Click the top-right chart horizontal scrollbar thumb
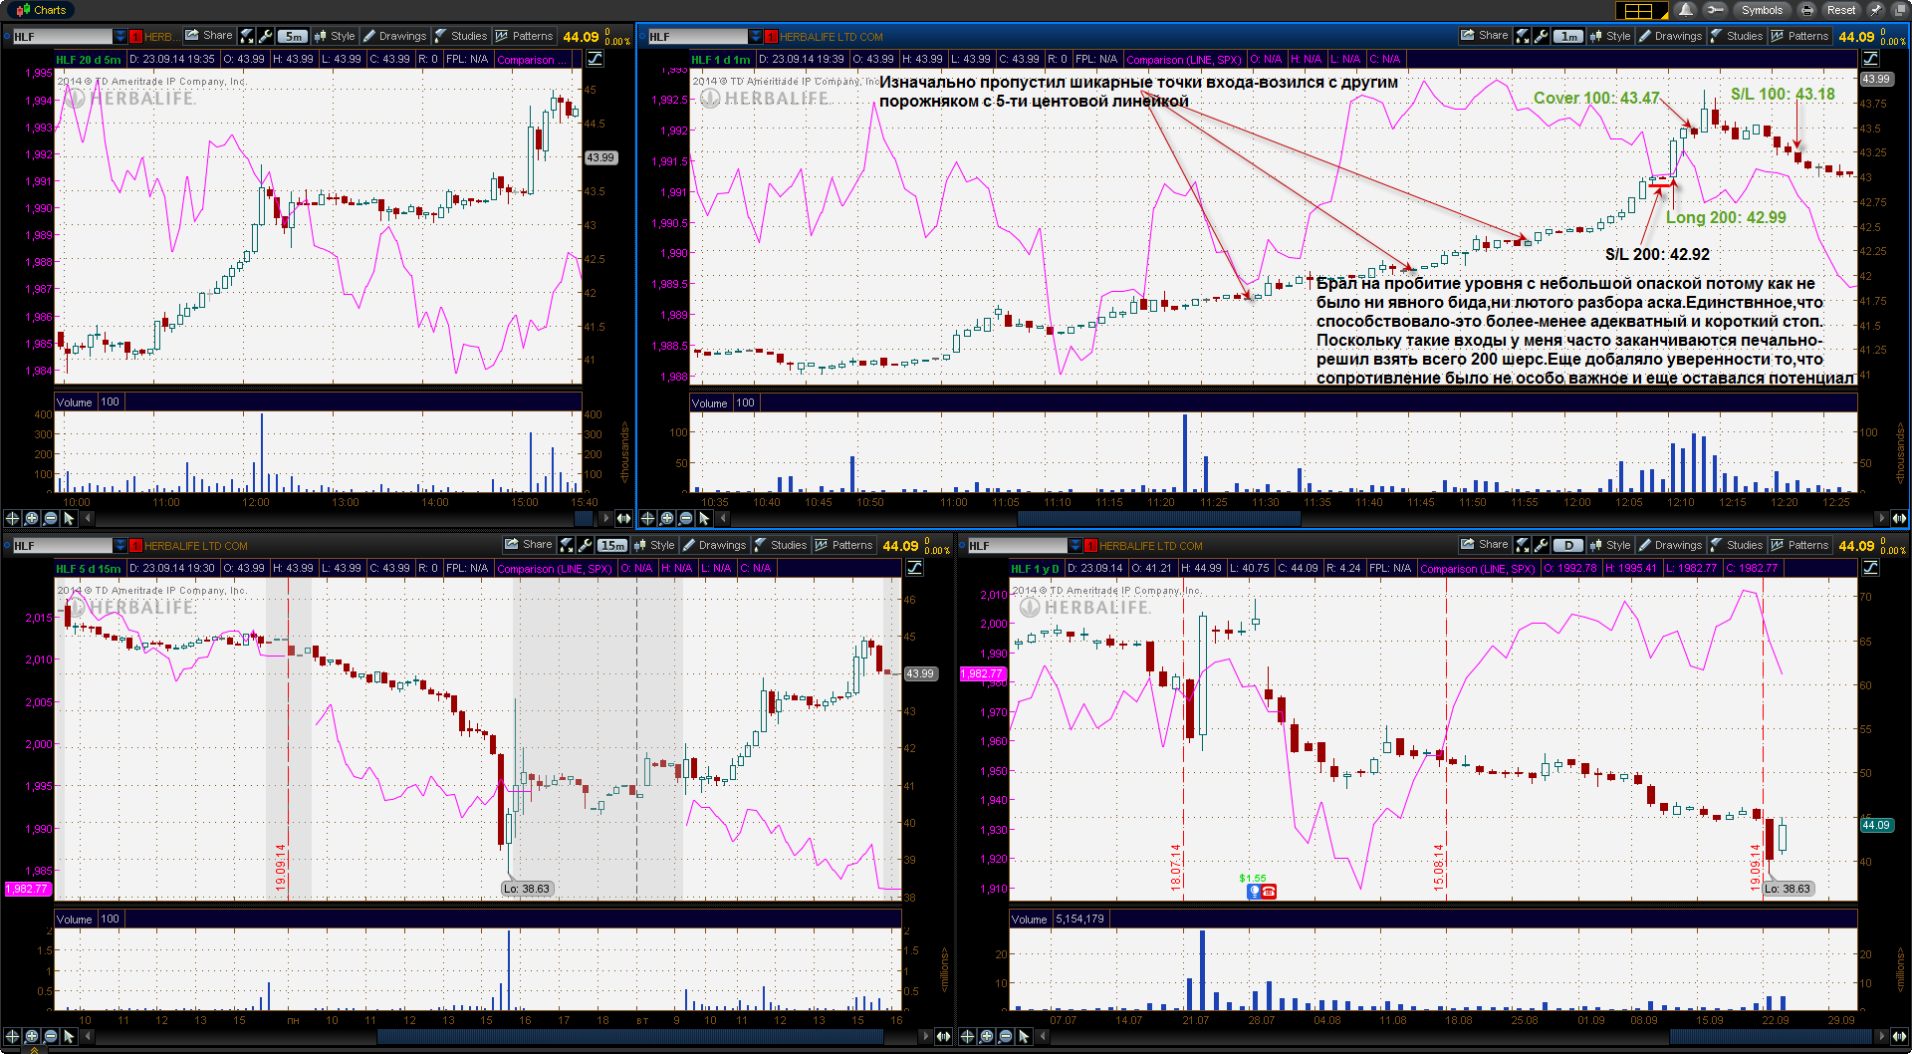1912x1054 pixels. (x=1158, y=518)
